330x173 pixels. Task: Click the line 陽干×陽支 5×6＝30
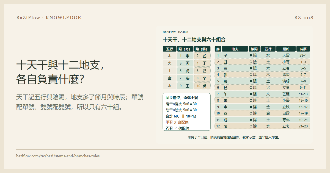[181, 104]
